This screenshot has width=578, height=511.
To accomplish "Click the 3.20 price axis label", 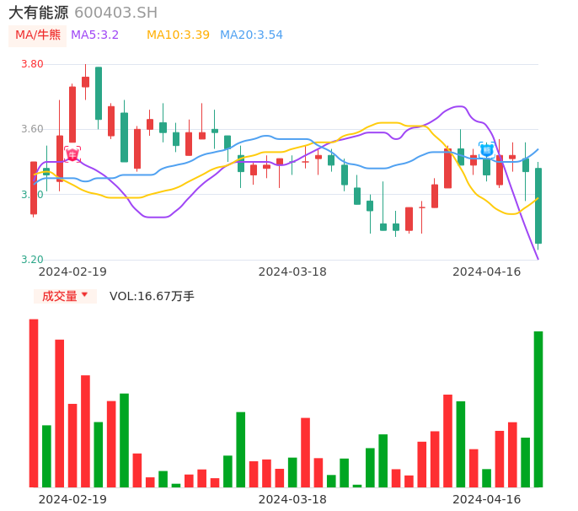I will pos(32,260).
